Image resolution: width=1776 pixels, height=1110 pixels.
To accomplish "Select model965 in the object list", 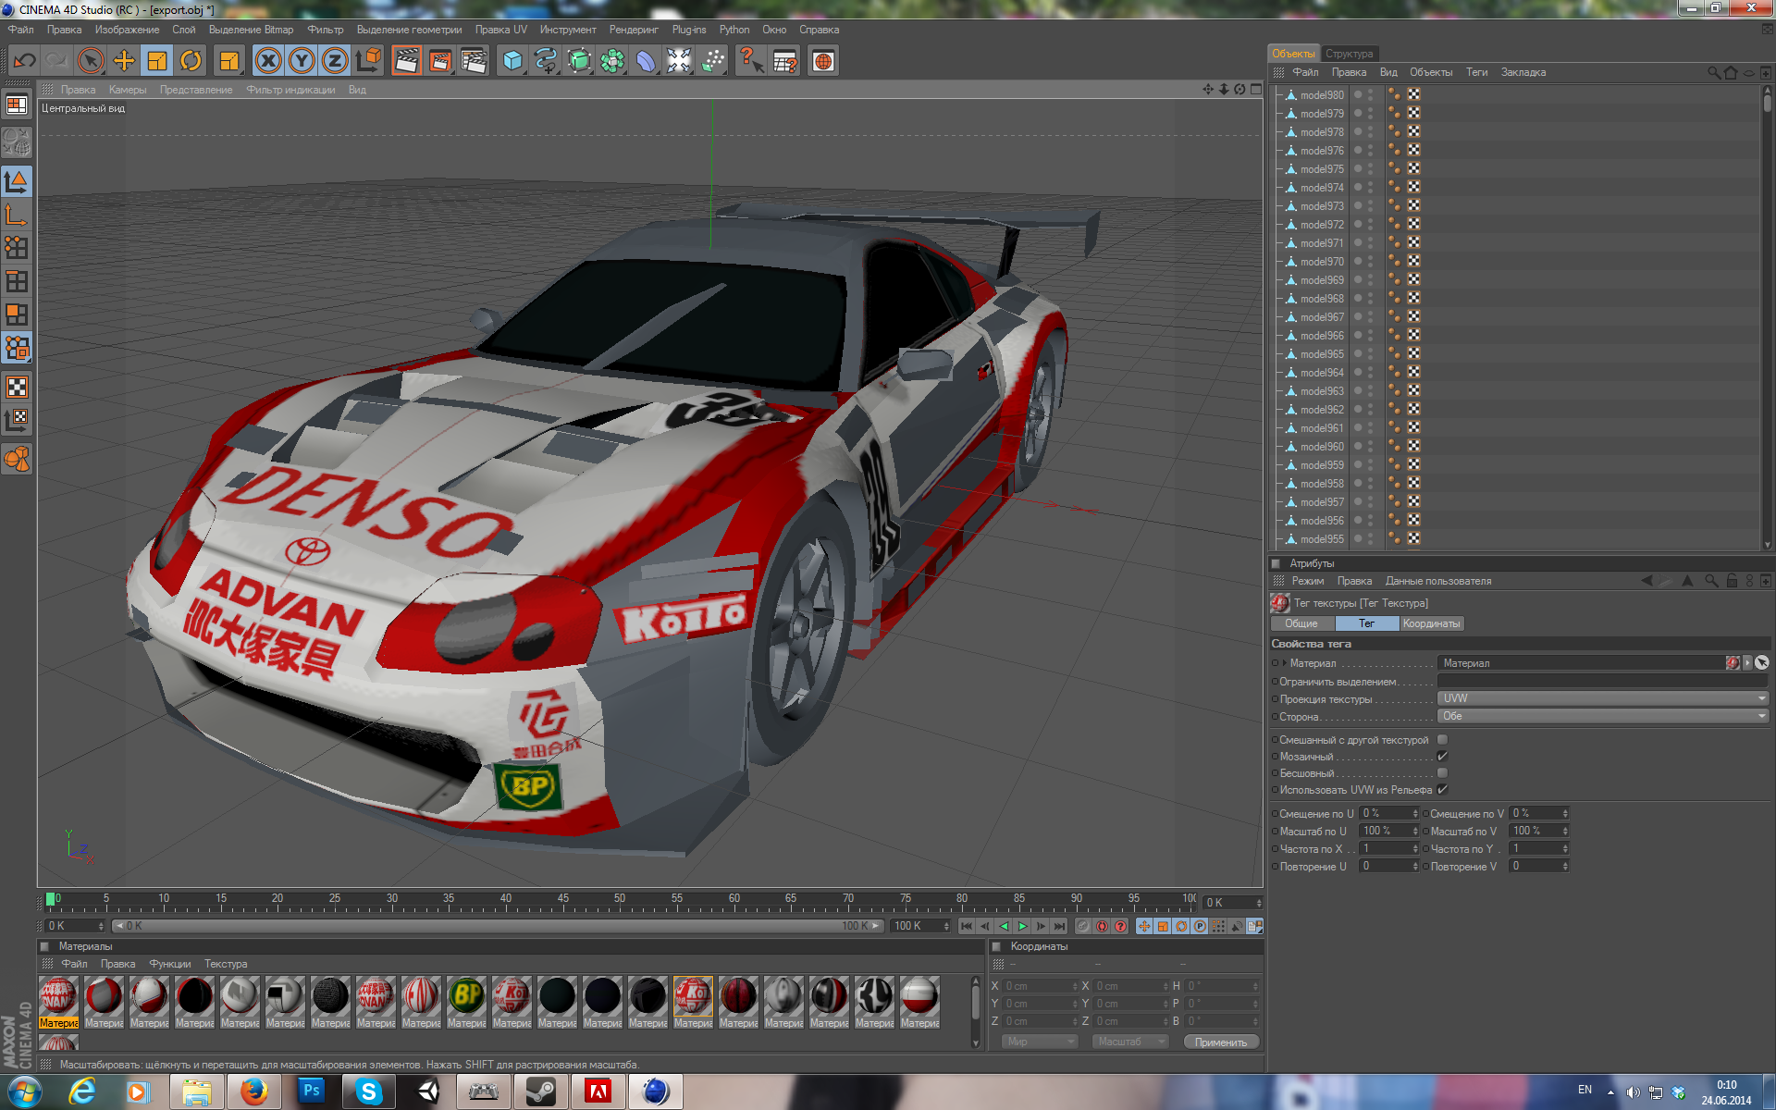I will click(1322, 354).
